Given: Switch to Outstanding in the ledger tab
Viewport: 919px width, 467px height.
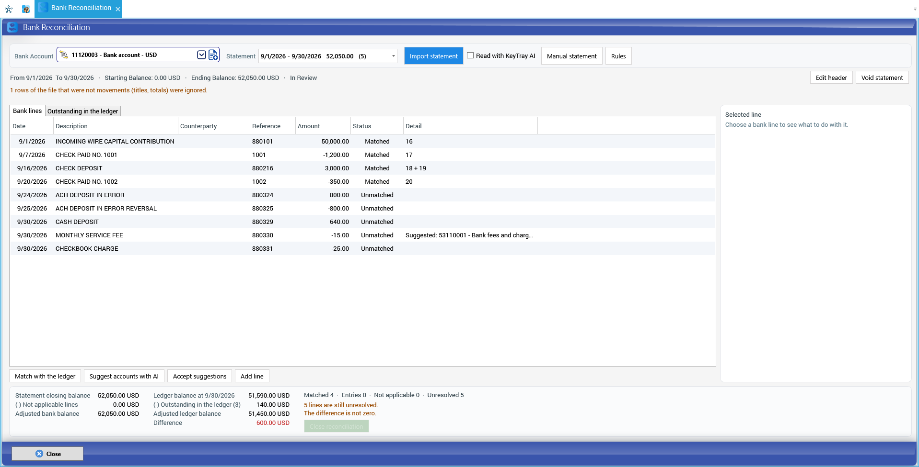Looking at the screenshot, I should point(82,111).
